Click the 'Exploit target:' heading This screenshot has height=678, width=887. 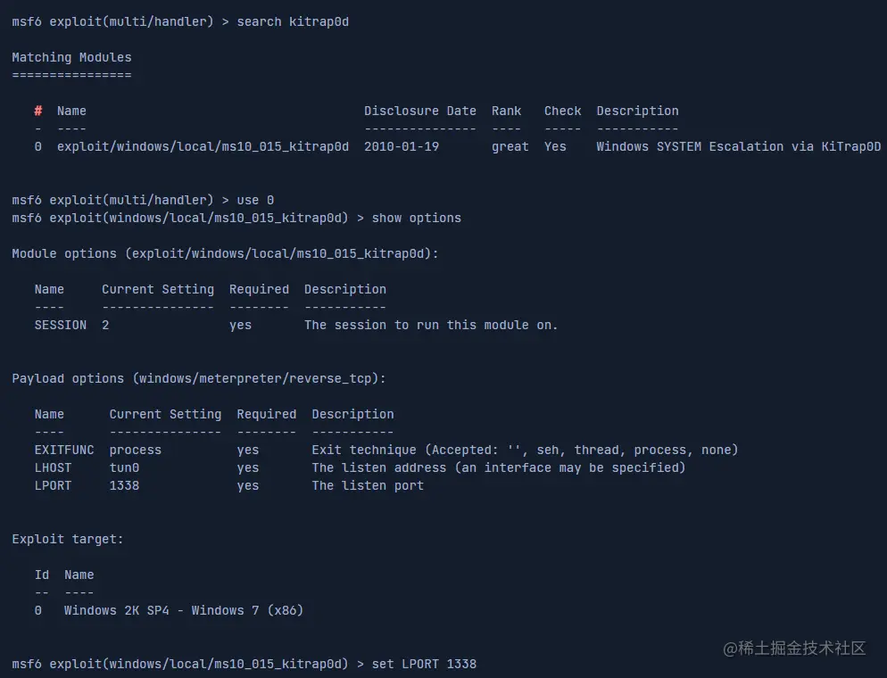point(67,540)
